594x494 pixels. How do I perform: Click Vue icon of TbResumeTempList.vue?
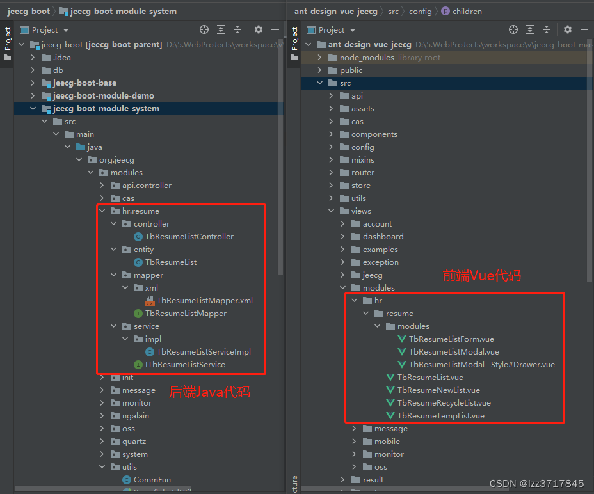[x=390, y=416]
